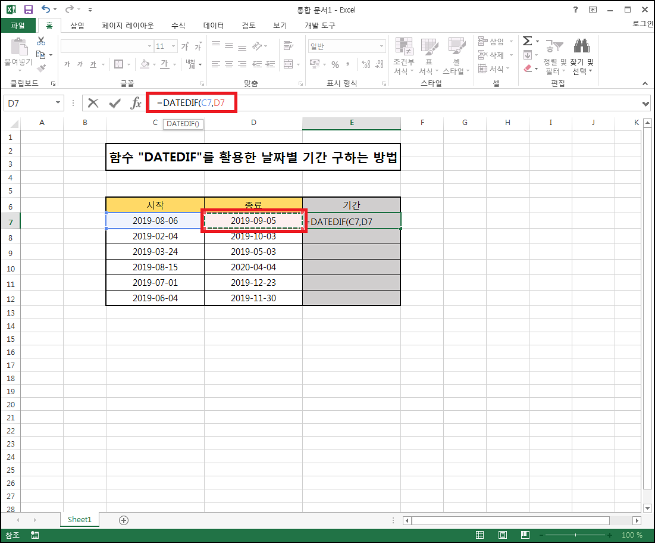Click the Percent Style icon

tap(335, 64)
